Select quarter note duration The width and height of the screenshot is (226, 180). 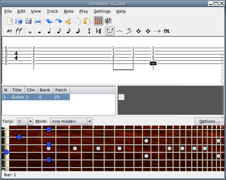point(49,31)
